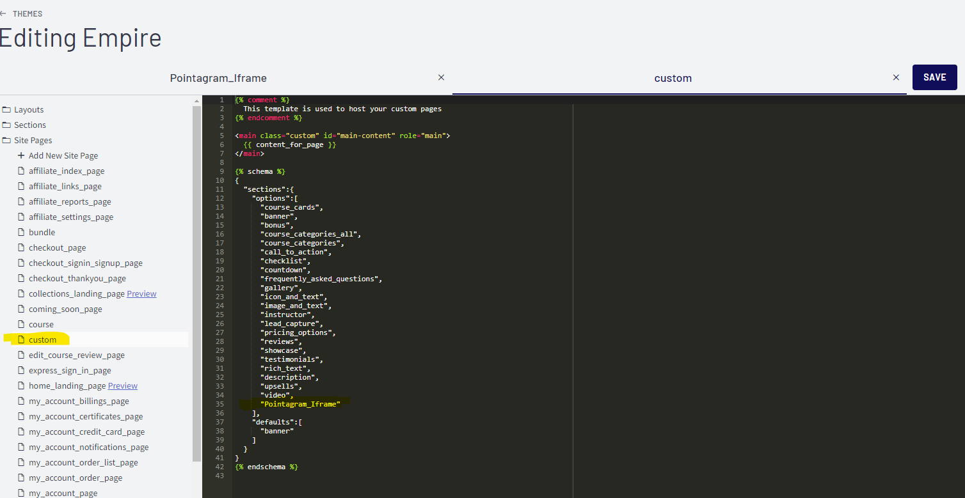This screenshot has height=498, width=965.
Task: Click the SAVE button
Action: click(934, 77)
